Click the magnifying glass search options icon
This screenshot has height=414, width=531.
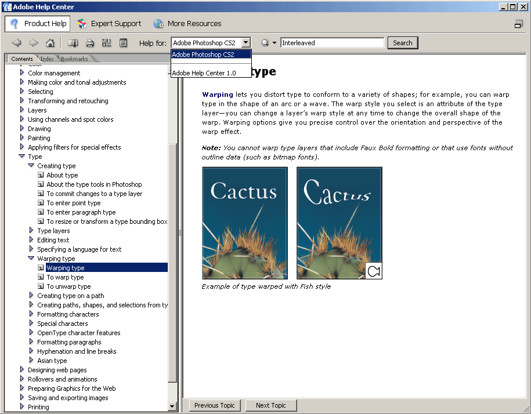point(265,43)
